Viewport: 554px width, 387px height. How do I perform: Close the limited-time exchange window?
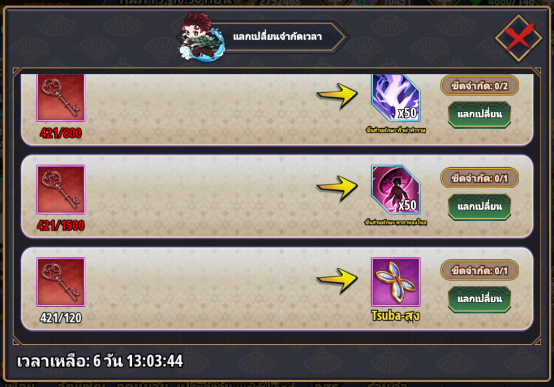[x=518, y=38]
